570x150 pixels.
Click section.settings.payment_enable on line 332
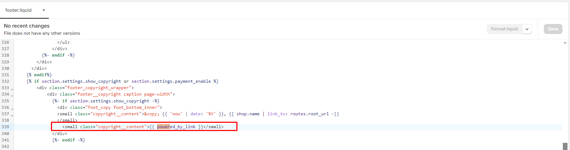click(x=171, y=81)
